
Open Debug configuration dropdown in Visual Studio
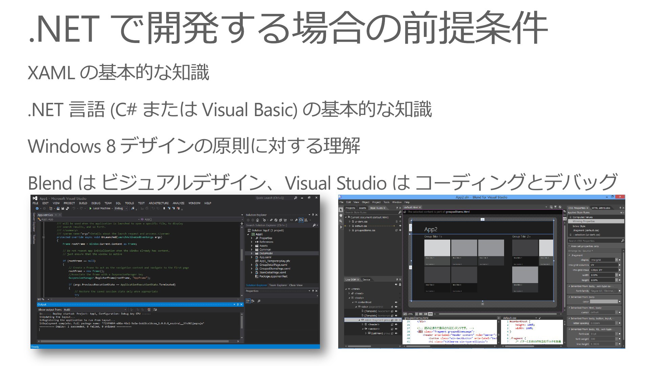coord(121,208)
